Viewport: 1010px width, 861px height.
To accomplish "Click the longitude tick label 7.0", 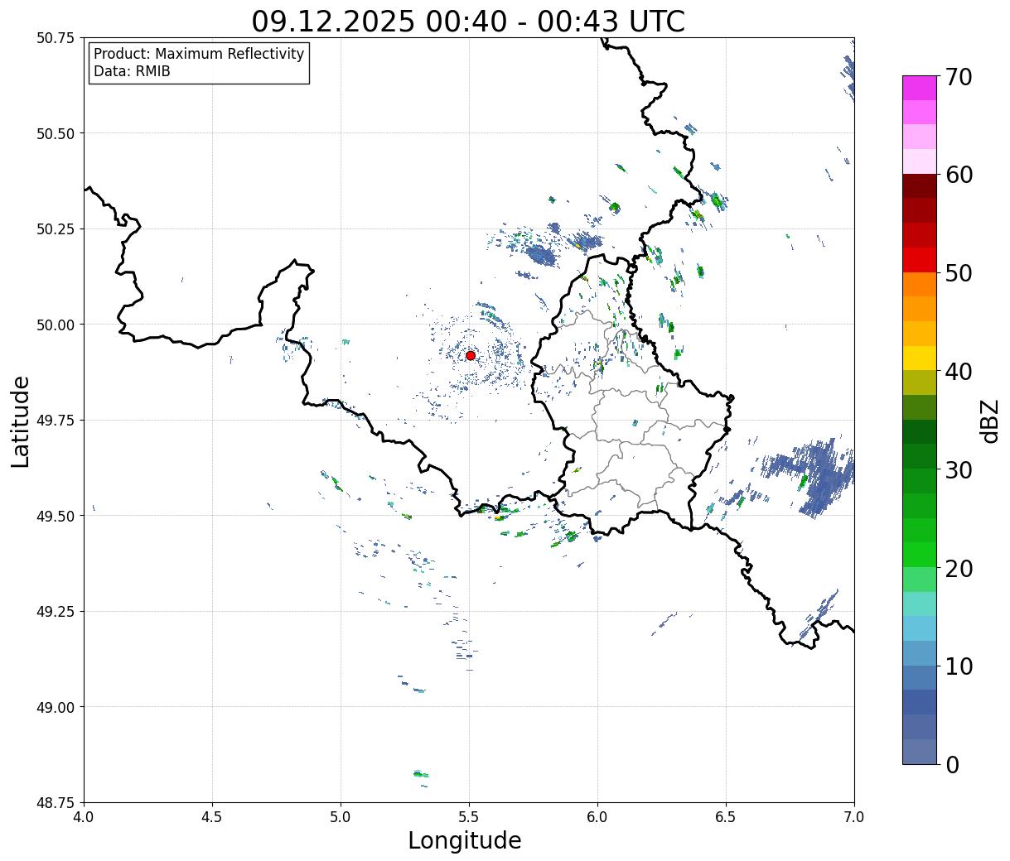I will (x=854, y=816).
